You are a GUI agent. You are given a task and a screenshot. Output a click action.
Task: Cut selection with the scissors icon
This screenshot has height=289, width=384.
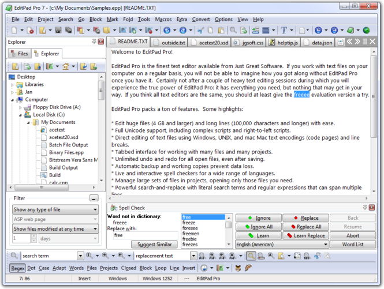201,30
